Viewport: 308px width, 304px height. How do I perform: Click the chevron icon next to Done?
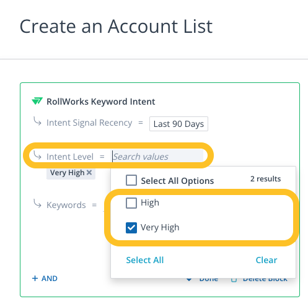tap(189, 279)
